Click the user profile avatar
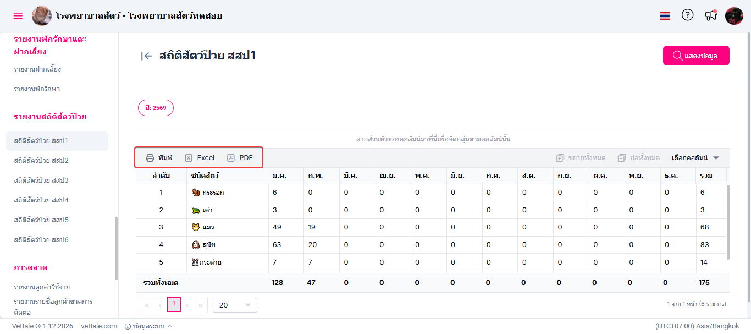The width and height of the screenshot is (751, 334). point(734,16)
